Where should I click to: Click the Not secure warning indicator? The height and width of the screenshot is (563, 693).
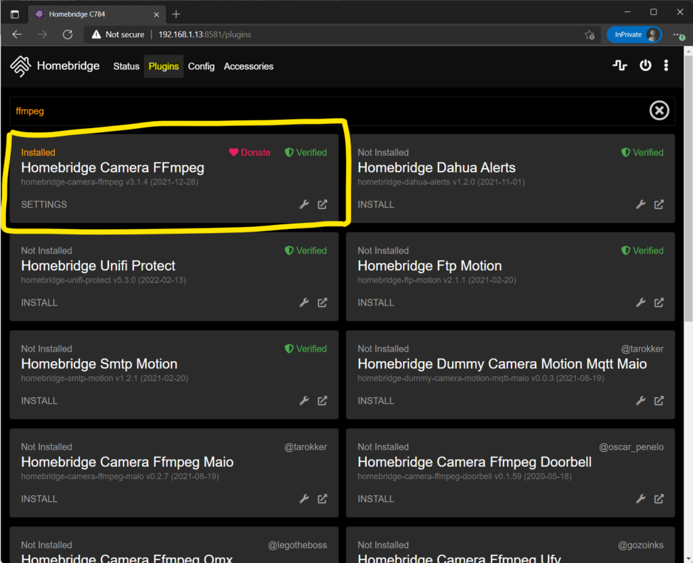(x=118, y=35)
